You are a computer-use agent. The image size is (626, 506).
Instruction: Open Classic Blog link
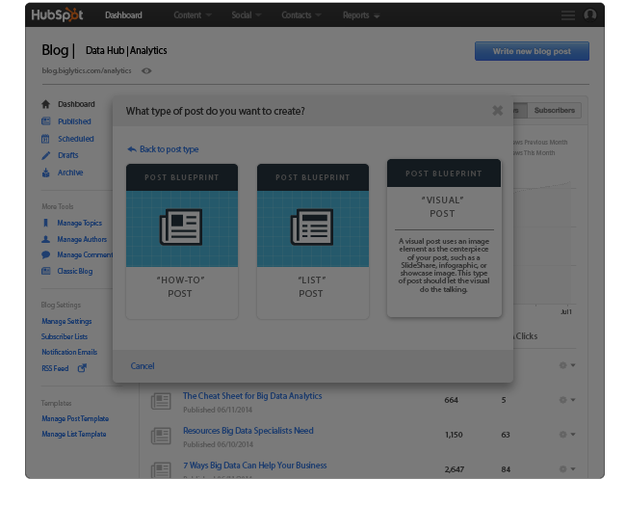[75, 271]
